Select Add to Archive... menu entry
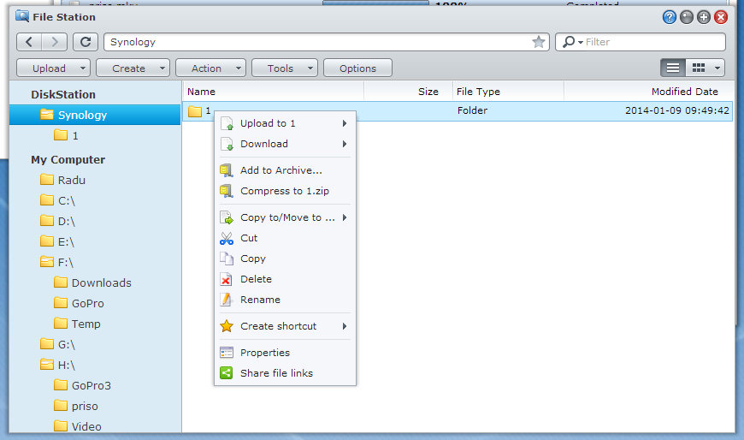 point(285,170)
